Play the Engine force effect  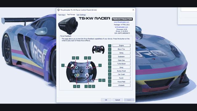pos(121,45)
